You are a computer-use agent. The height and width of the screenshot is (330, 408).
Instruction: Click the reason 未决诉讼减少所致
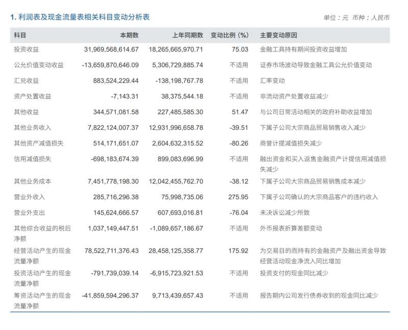pyautogui.click(x=285, y=212)
